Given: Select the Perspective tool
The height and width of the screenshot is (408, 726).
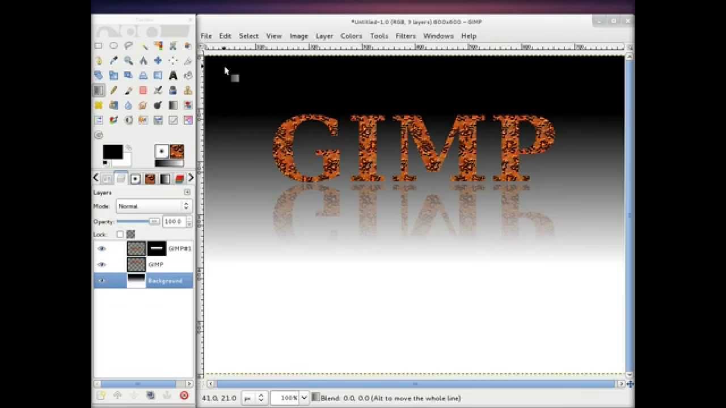Looking at the screenshot, I should point(143,75).
